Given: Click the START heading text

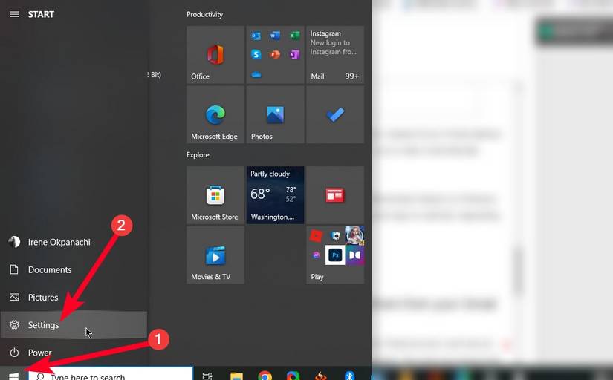Looking at the screenshot, I should (41, 14).
